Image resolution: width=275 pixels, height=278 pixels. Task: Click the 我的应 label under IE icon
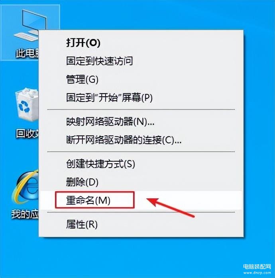[25, 214]
